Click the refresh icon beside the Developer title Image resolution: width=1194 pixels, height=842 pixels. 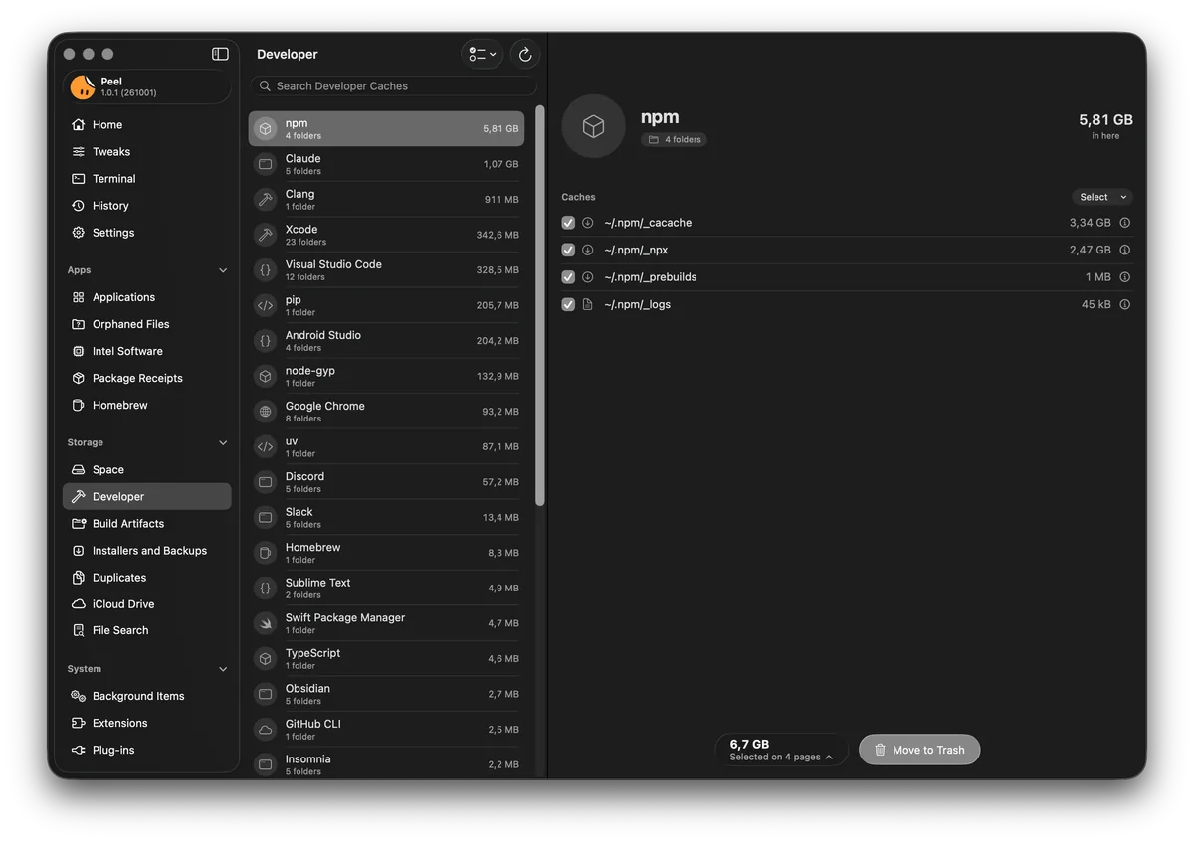(x=525, y=55)
